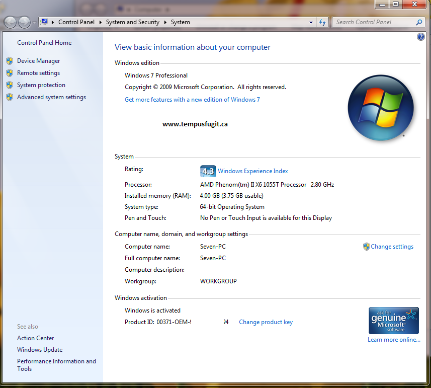
Task: Click the Windows 7 Professional edition text
Action: [156, 75]
